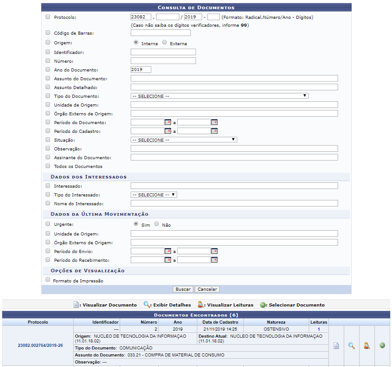This screenshot has width=392, height=367.
Task: Enable the Formato de Impressão checkbox
Action: [48, 280]
